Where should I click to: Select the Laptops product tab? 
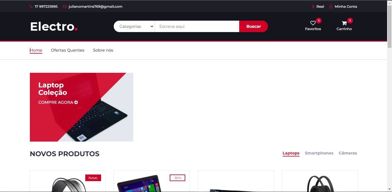(x=291, y=153)
